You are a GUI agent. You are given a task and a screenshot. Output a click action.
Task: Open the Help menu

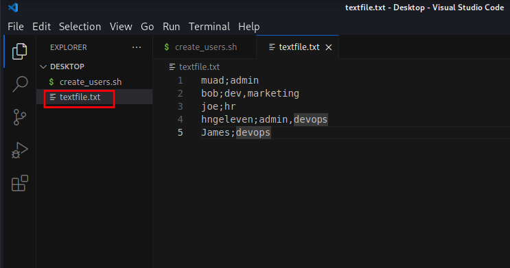[248, 27]
